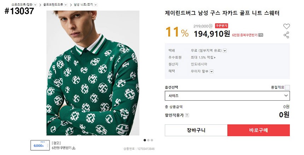Click the 광고 badge beside duplicate coupon
The image size is (304, 155).
pos(261,35)
